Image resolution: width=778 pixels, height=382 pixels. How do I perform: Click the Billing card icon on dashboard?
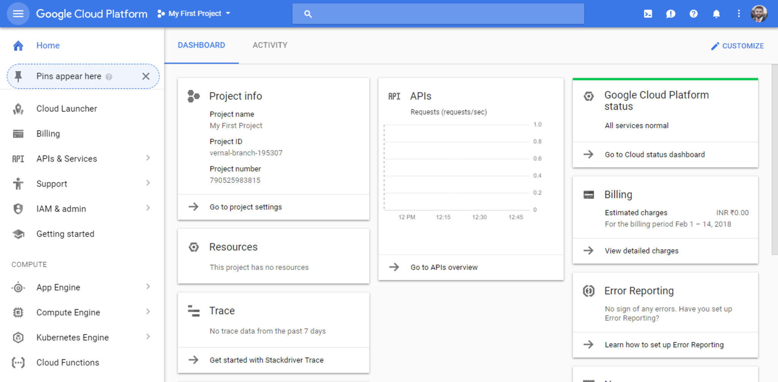(588, 195)
